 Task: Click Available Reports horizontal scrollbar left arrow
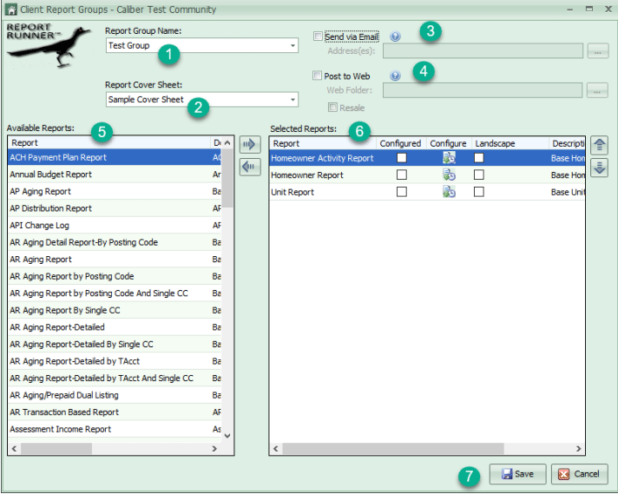point(15,449)
